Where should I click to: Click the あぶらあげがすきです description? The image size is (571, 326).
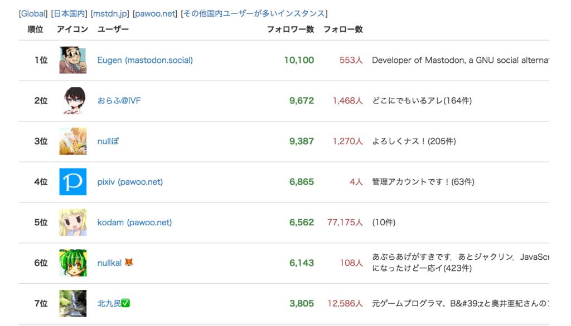(460, 263)
